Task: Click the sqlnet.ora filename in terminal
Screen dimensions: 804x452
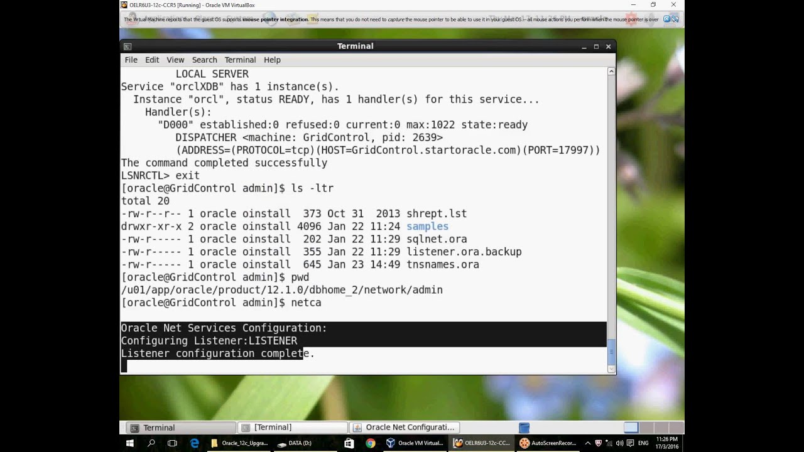Action: pyautogui.click(x=437, y=239)
